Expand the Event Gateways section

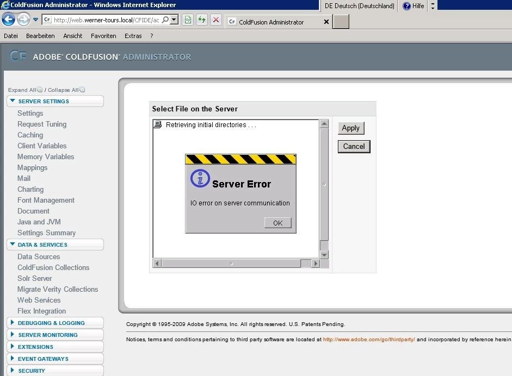(x=55, y=359)
